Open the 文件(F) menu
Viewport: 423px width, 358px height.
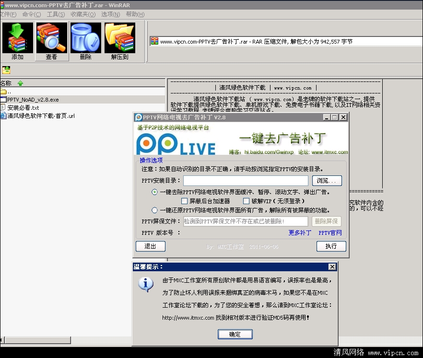click(x=8, y=14)
